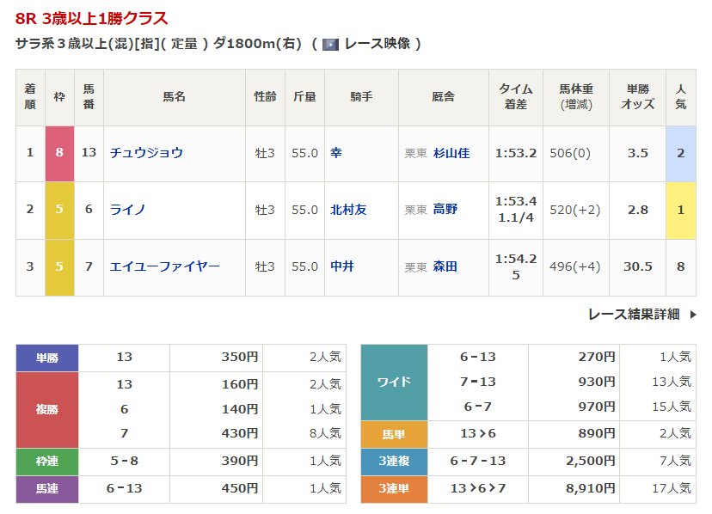
Task: Select the 3連単 payout label
Action: pyautogui.click(x=394, y=488)
